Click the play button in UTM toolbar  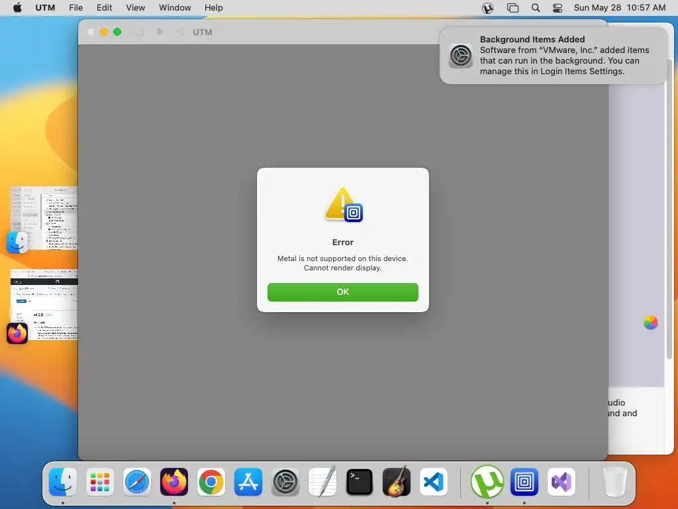(160, 32)
